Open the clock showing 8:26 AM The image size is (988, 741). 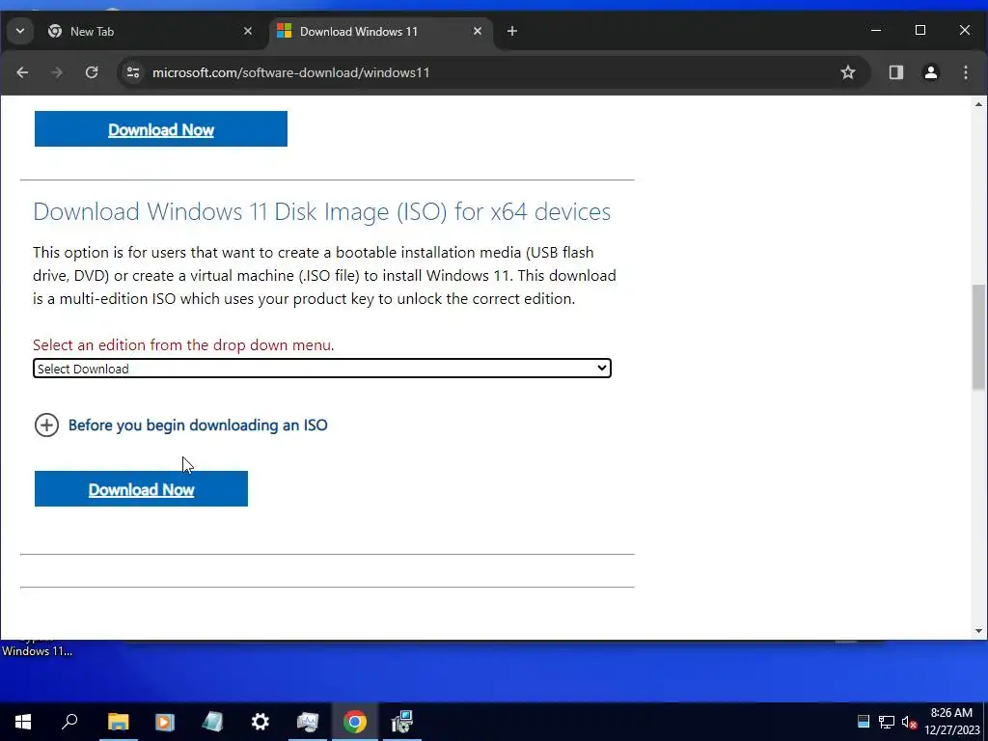(952, 722)
